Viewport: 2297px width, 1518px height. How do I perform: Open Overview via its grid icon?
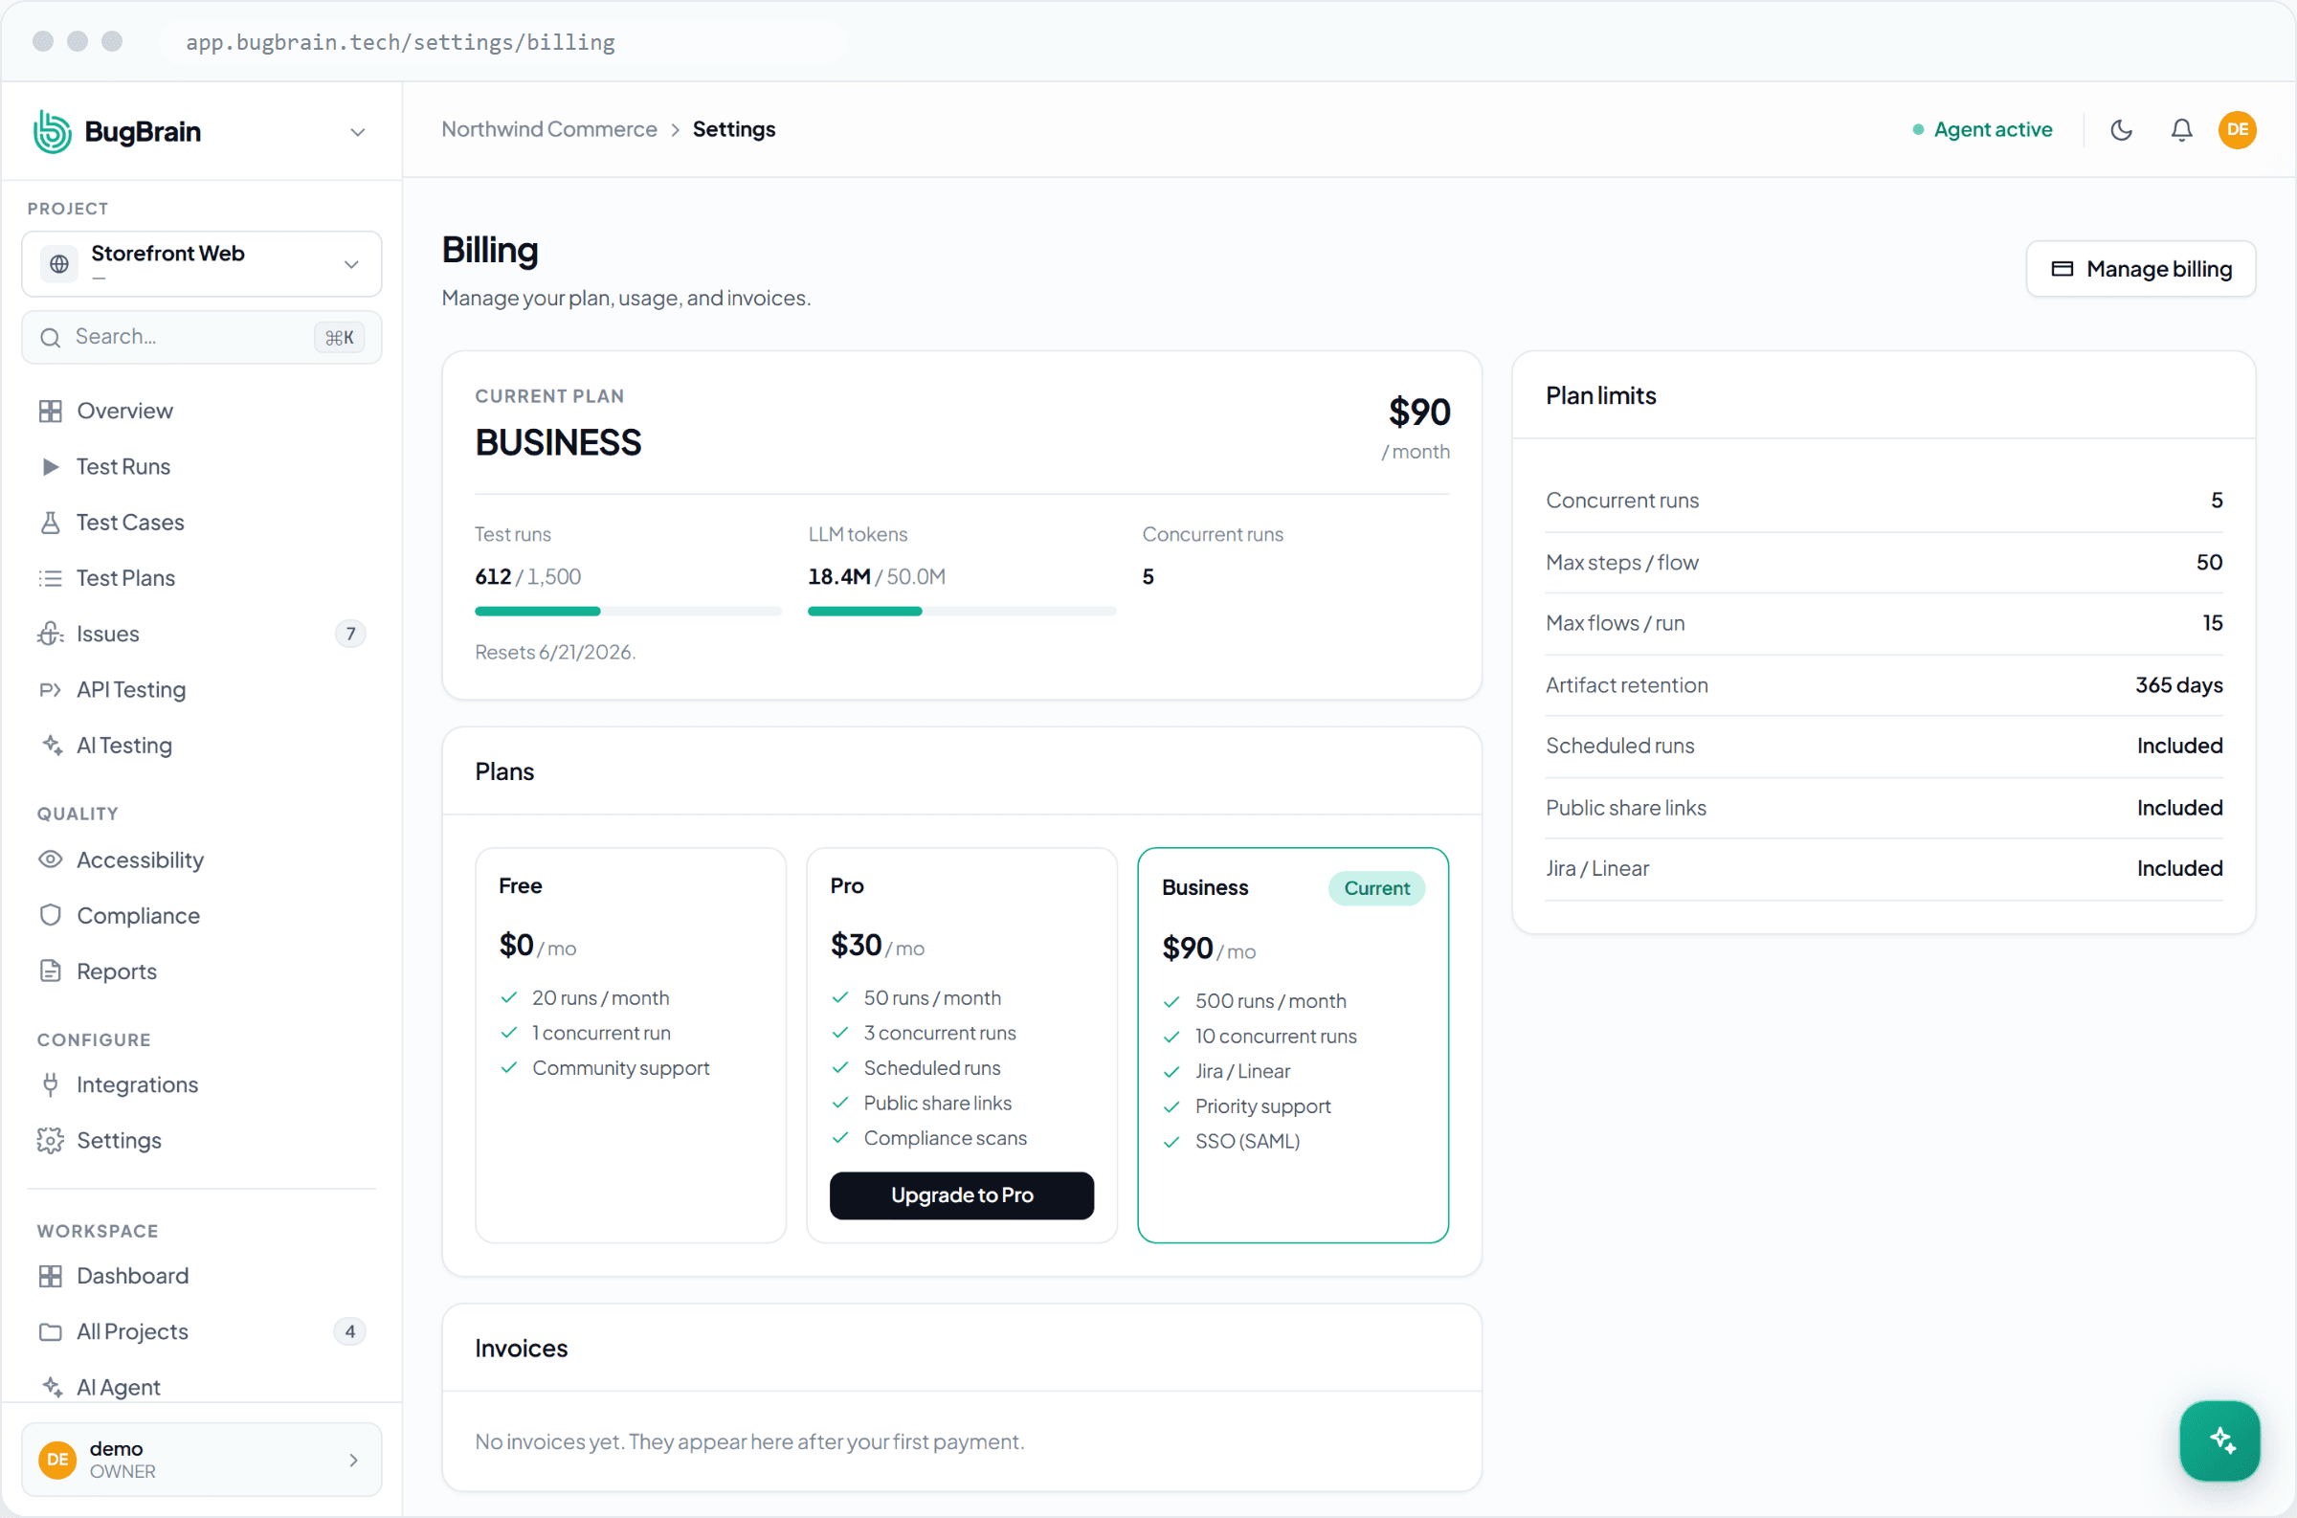(x=51, y=411)
